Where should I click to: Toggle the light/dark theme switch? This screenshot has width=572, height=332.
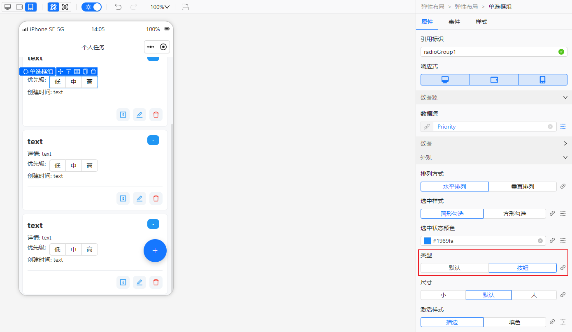(x=91, y=7)
